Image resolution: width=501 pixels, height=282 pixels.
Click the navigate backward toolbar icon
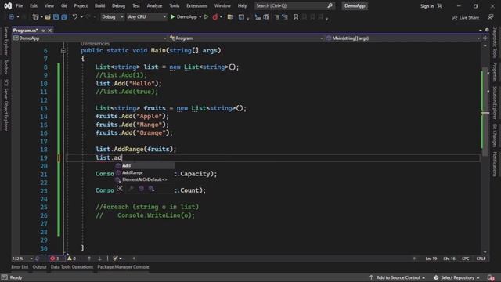click(12, 17)
